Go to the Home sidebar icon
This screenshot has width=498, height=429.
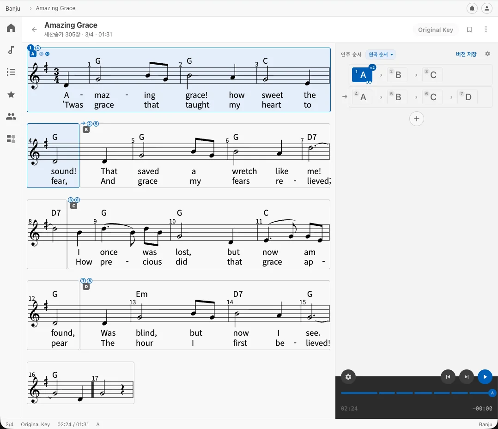point(11,28)
